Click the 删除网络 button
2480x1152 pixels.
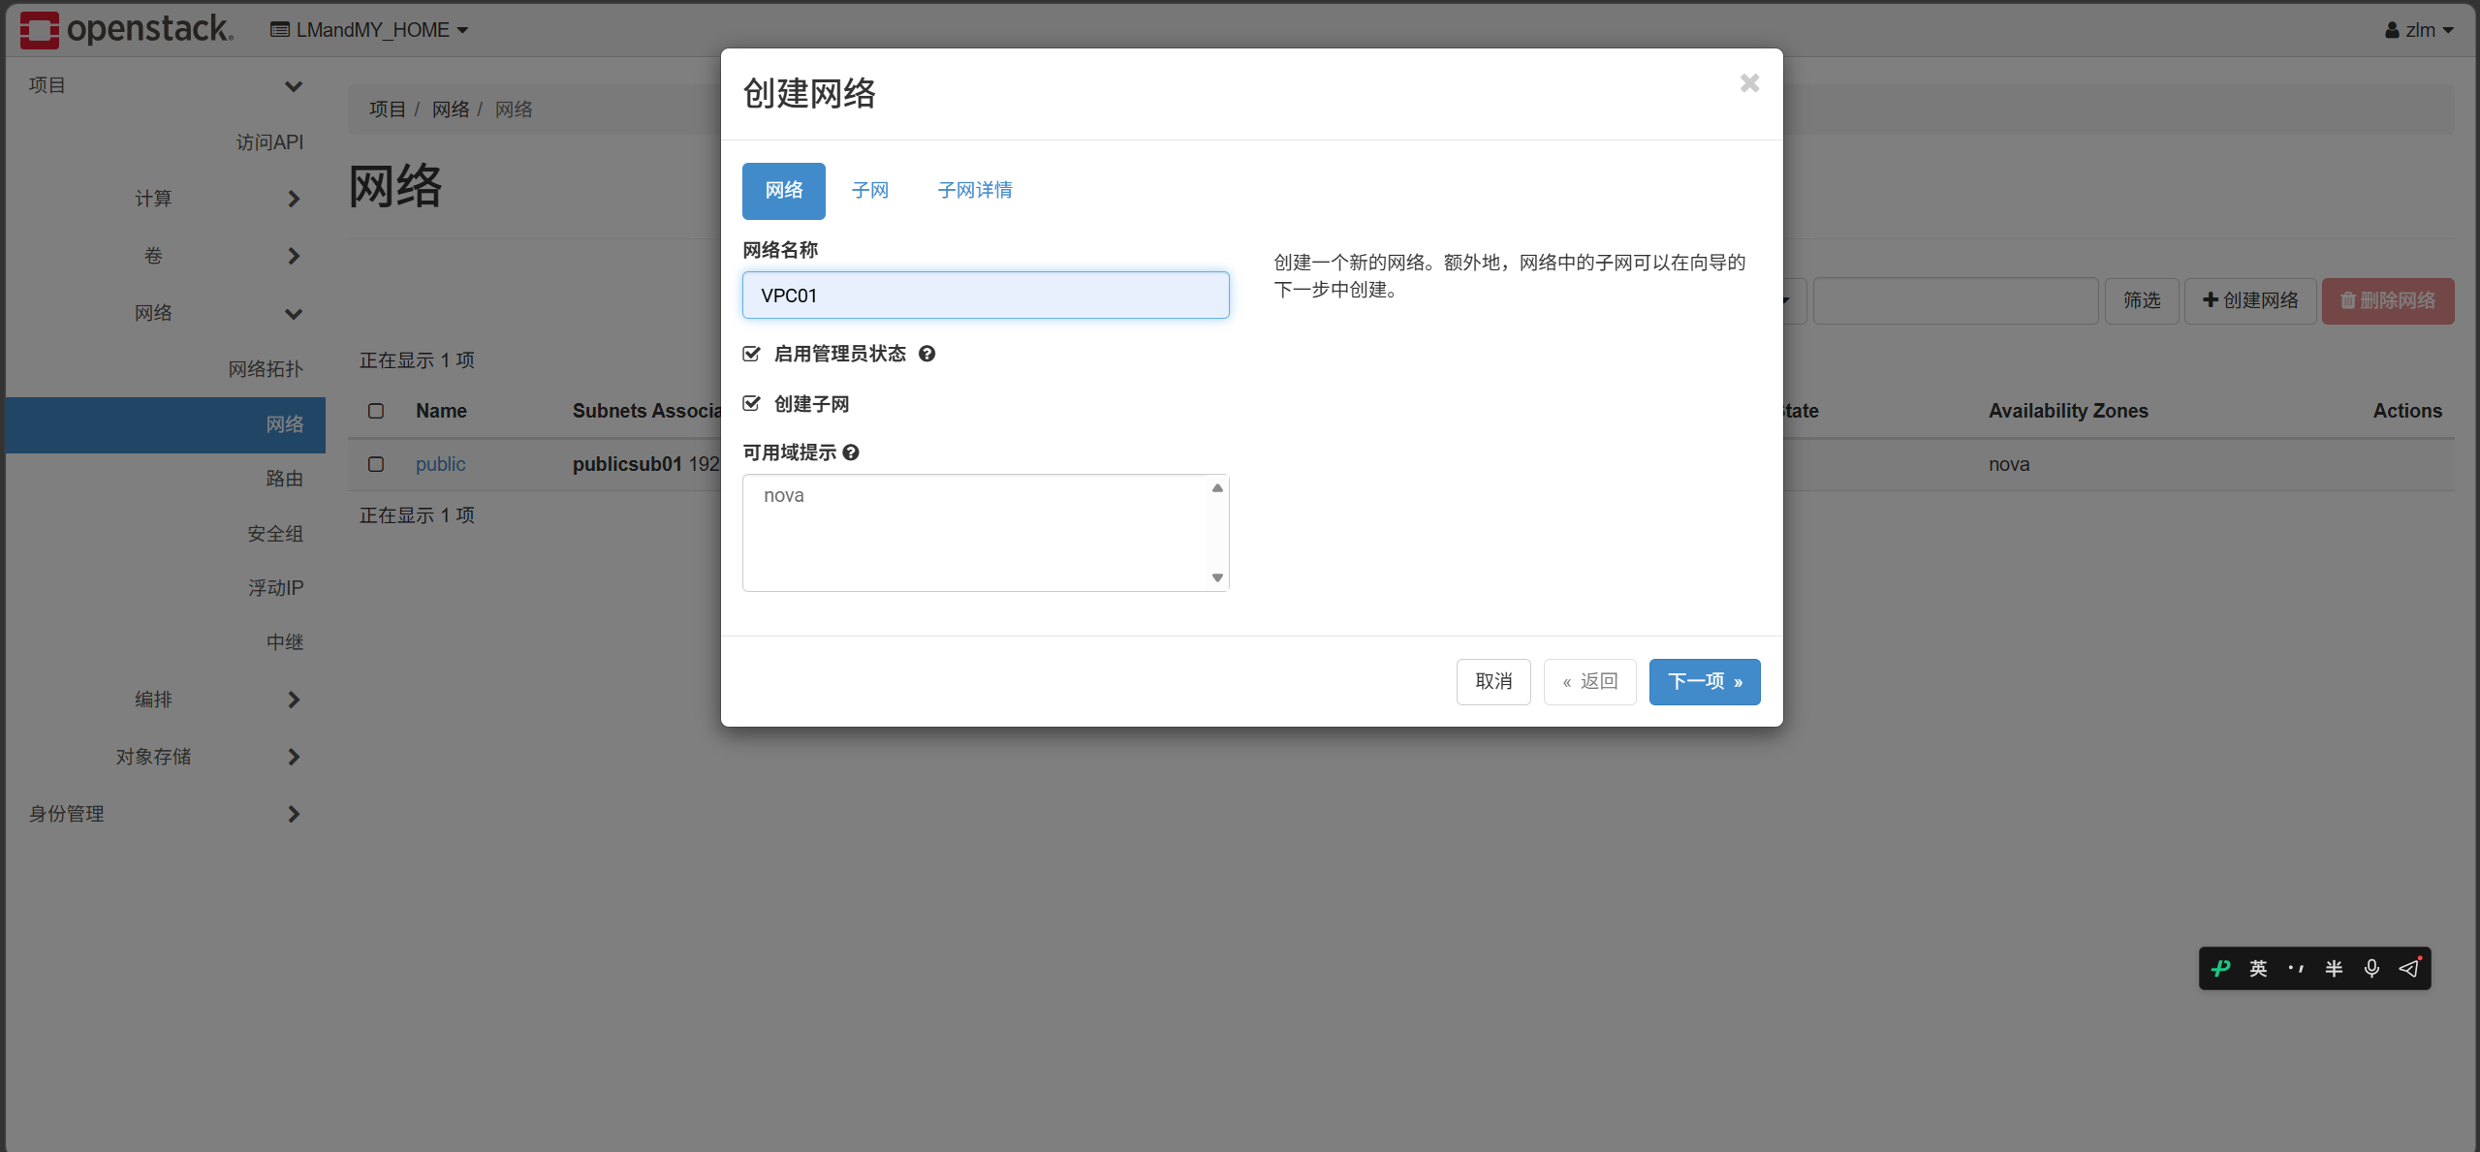pos(2388,301)
